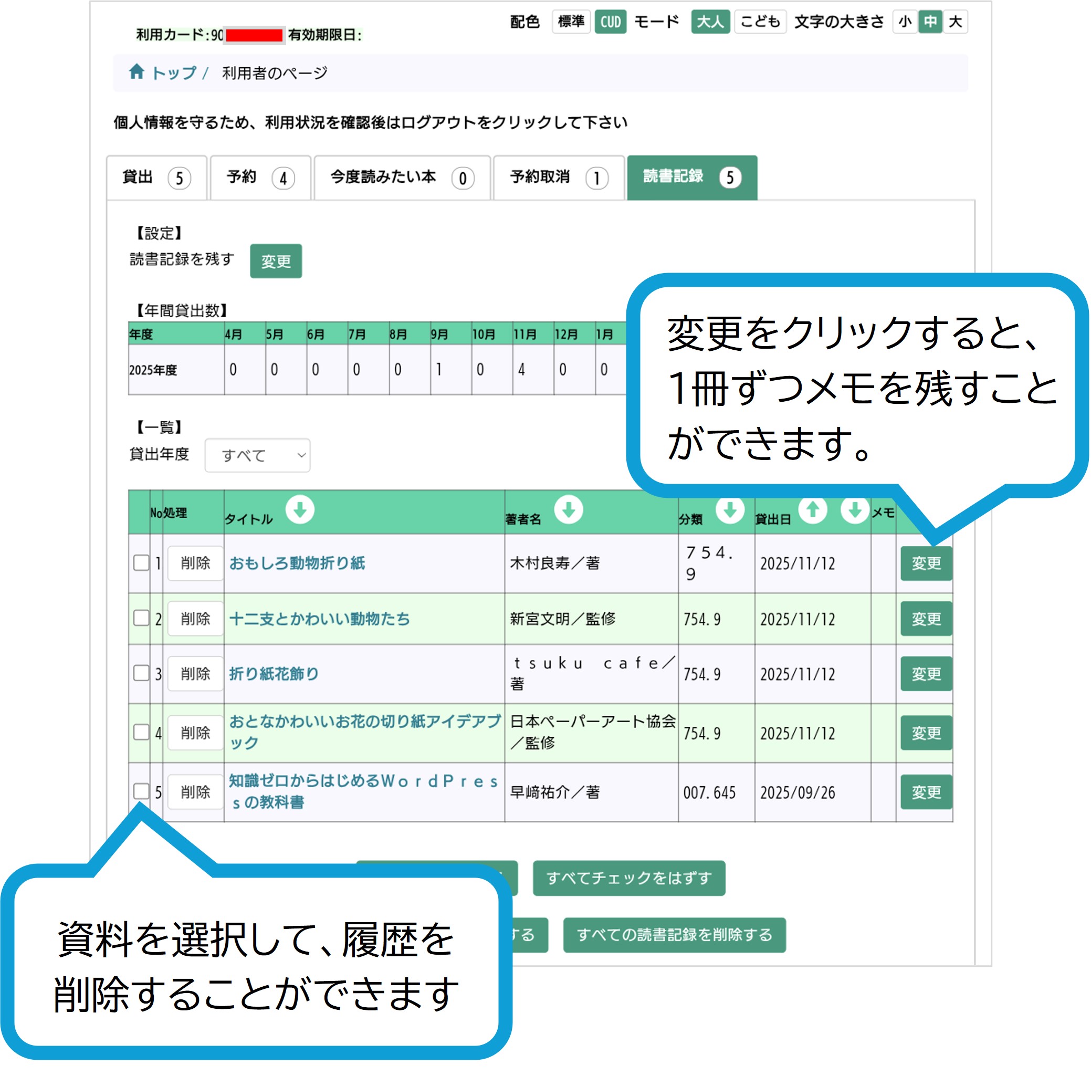Image resolution: width=1091 pixels, height=1086 pixels.
Task: Open the 貸出 tab
Action: coord(156,178)
